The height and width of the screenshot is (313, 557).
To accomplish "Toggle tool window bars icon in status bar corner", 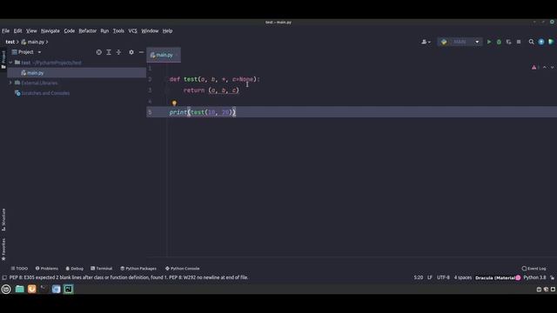I will pyautogui.click(x=4, y=277).
